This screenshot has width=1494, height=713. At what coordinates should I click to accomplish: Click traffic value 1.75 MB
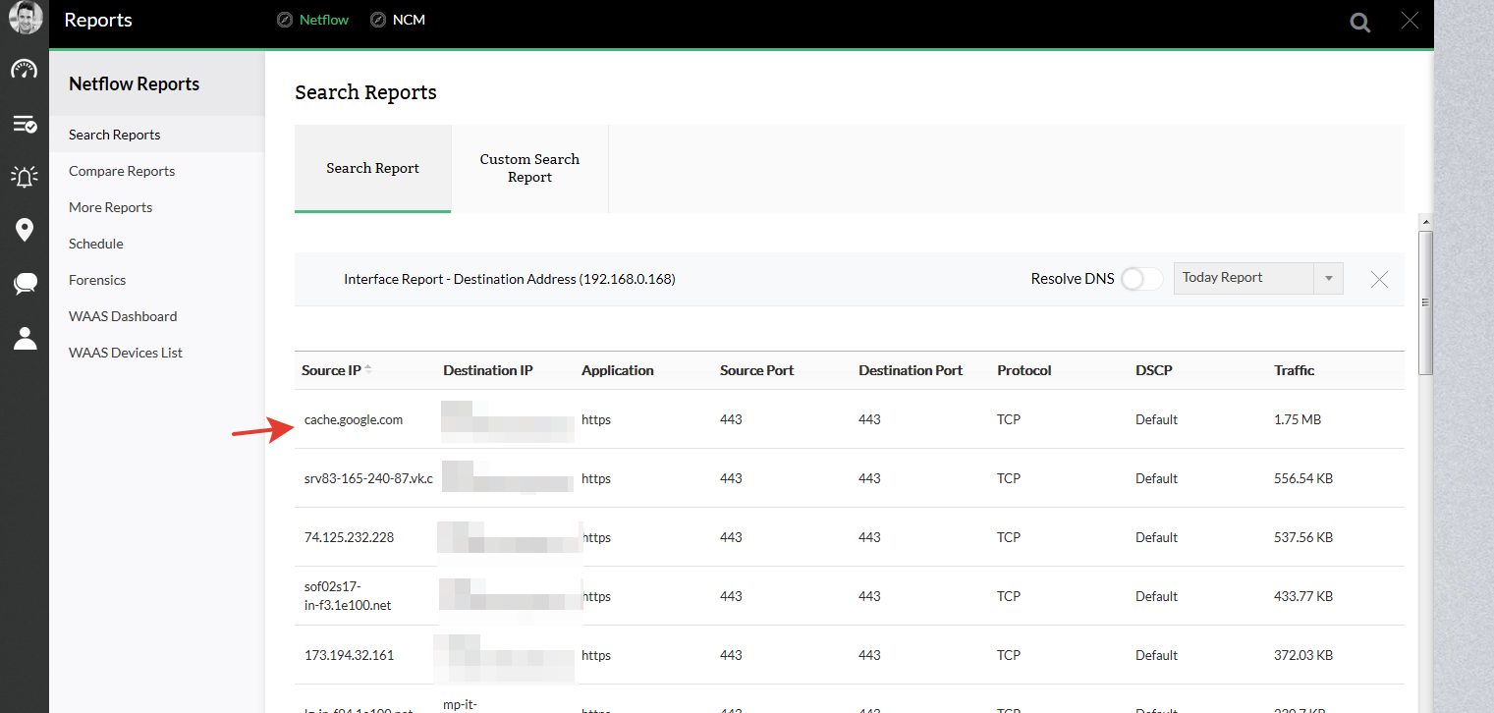tap(1298, 419)
